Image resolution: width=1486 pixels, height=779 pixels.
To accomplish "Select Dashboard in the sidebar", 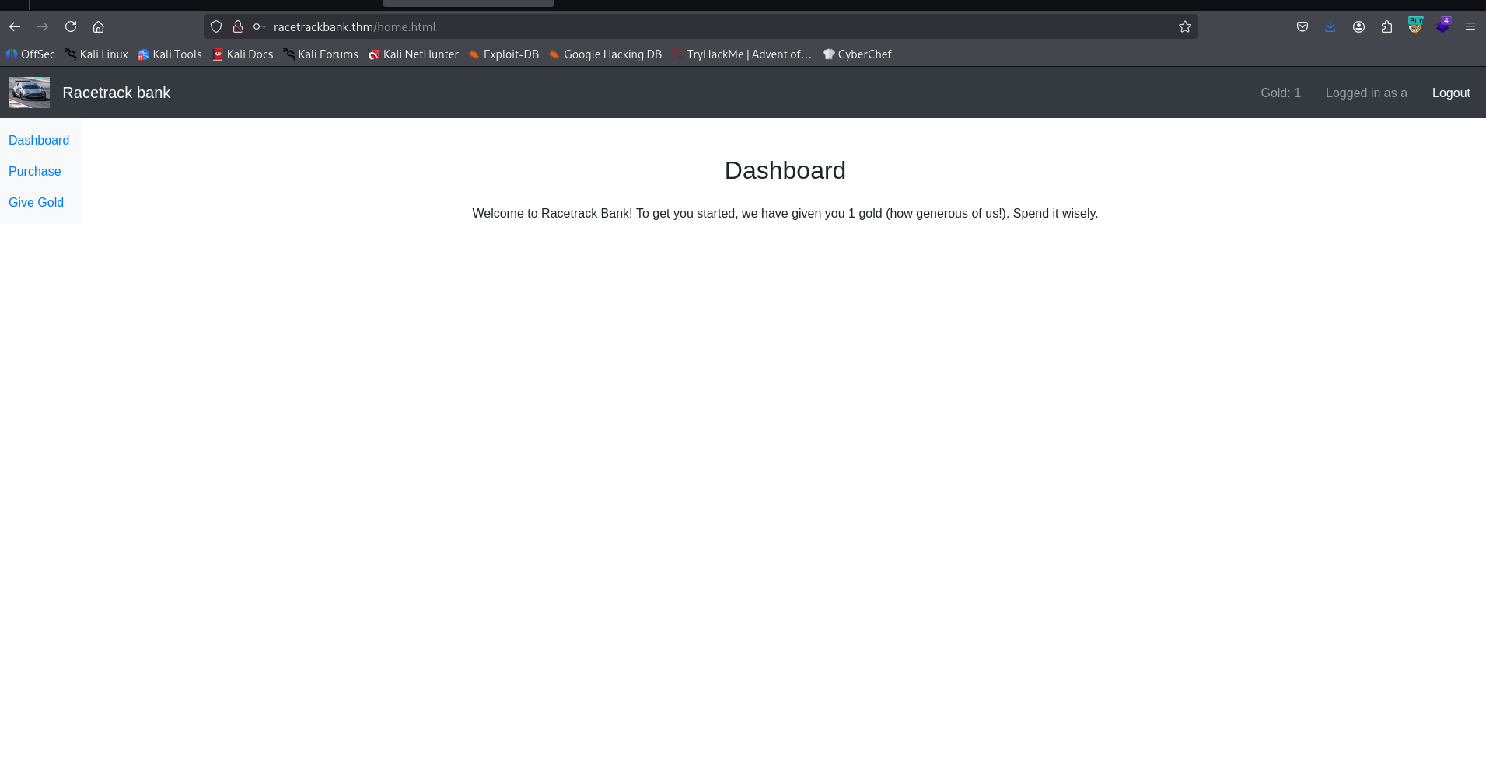I will coord(39,140).
